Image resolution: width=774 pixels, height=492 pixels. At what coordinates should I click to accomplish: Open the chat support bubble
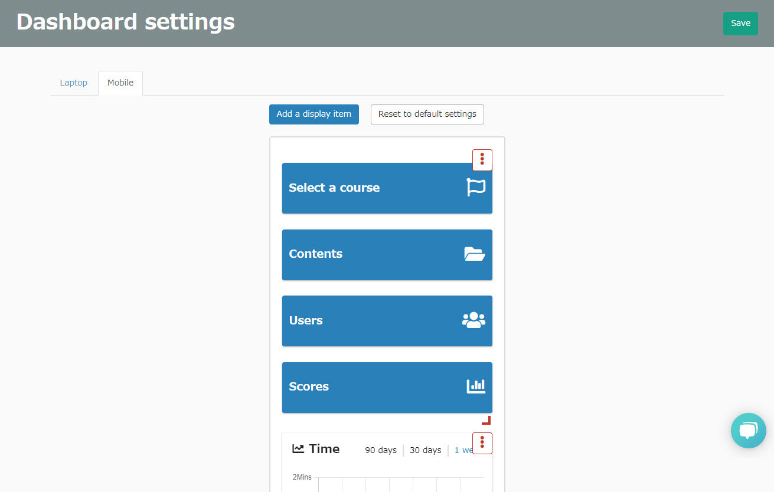[x=748, y=431]
